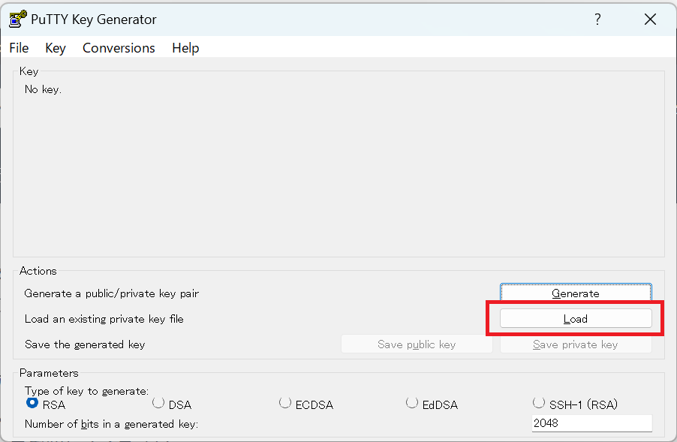Click 'Generate a public/private key pair' label

click(x=111, y=293)
